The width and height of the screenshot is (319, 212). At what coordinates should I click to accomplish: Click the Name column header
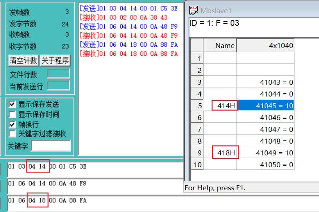[x=220, y=46]
